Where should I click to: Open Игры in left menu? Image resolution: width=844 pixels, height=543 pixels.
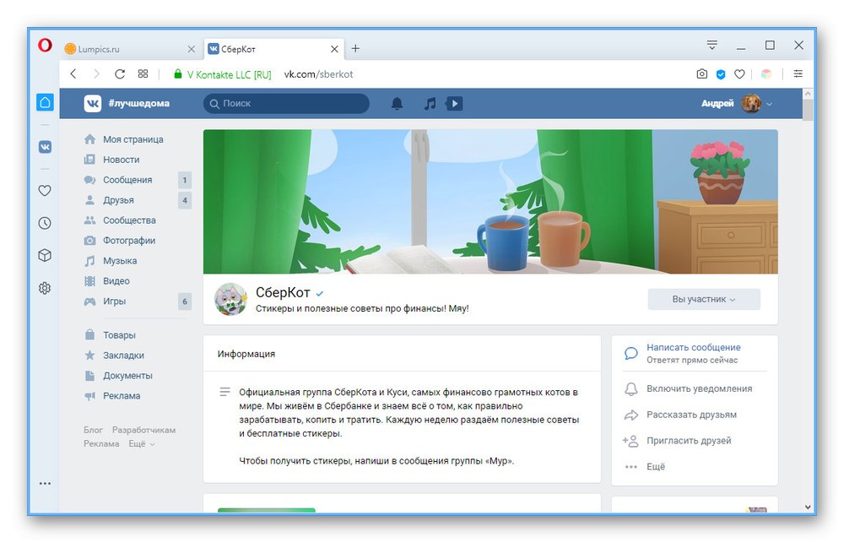tap(114, 301)
